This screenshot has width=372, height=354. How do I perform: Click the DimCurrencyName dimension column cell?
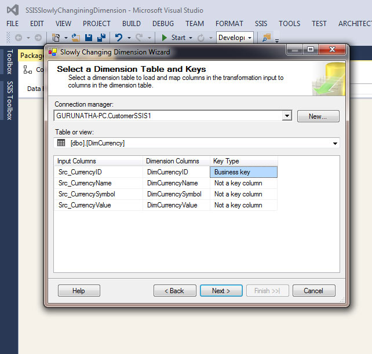(x=176, y=183)
